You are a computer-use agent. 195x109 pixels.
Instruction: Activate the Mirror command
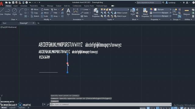point(45,13)
